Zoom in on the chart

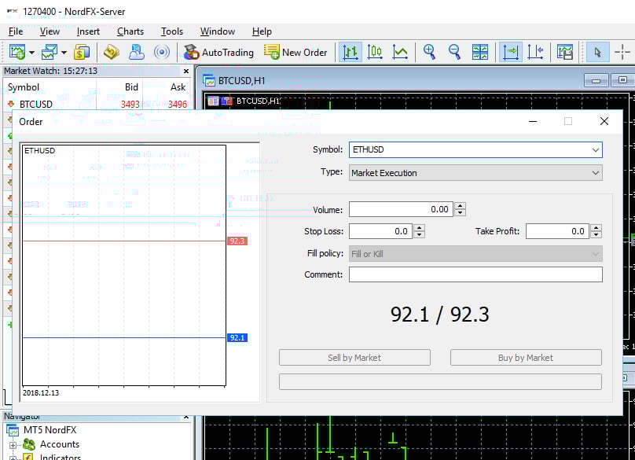[x=429, y=52]
